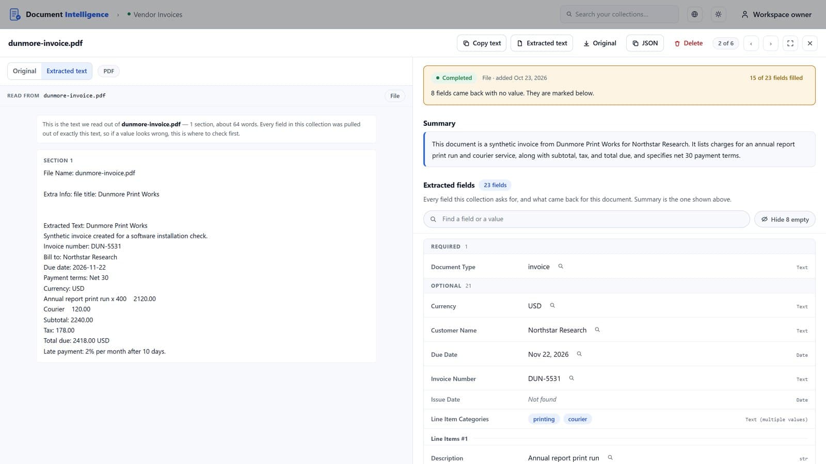Select the Issue Date Not found value

542,400
